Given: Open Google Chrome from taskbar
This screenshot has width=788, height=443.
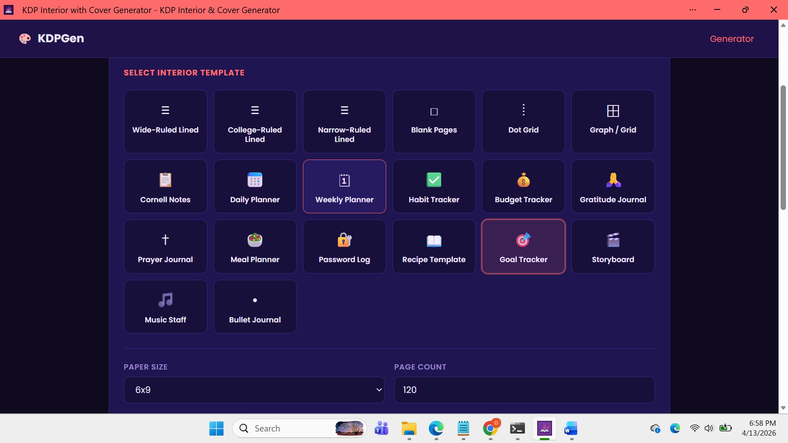Looking at the screenshot, I should [490, 429].
